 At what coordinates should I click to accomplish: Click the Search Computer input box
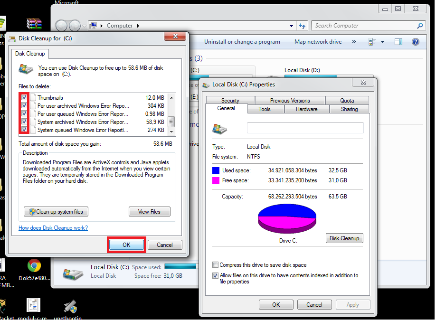click(x=364, y=26)
